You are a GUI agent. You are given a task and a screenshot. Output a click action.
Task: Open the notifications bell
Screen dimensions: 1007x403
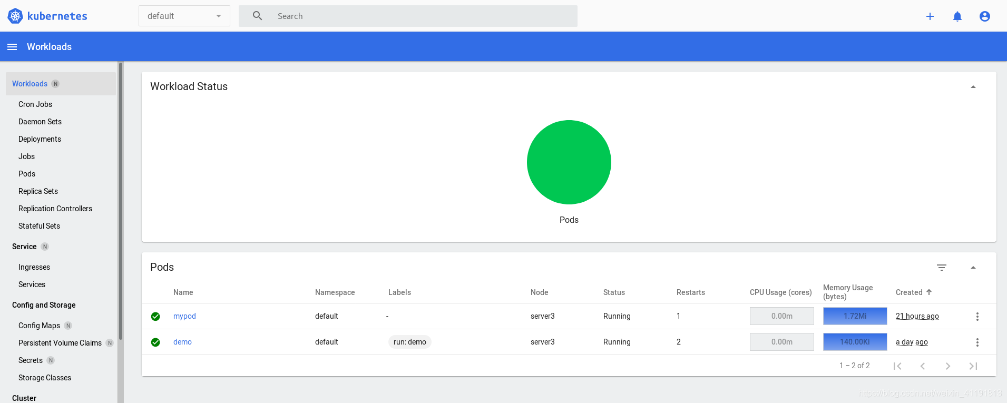[957, 16]
